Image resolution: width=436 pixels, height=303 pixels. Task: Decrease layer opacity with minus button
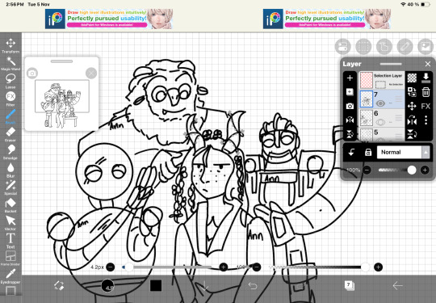pos(367,170)
